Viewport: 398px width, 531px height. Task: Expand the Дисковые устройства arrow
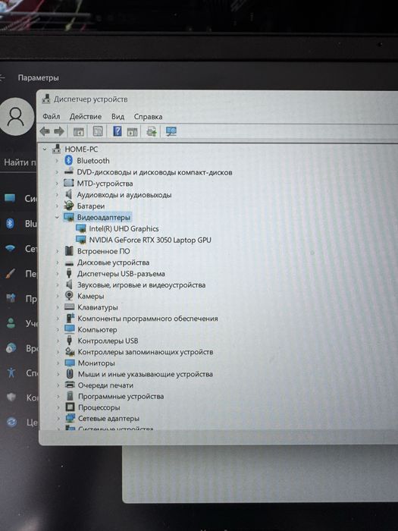click(57, 262)
